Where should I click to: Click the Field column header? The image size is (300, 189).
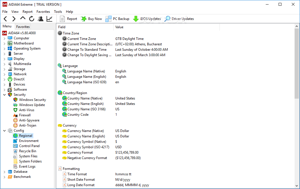pyautogui.click(x=85, y=27)
